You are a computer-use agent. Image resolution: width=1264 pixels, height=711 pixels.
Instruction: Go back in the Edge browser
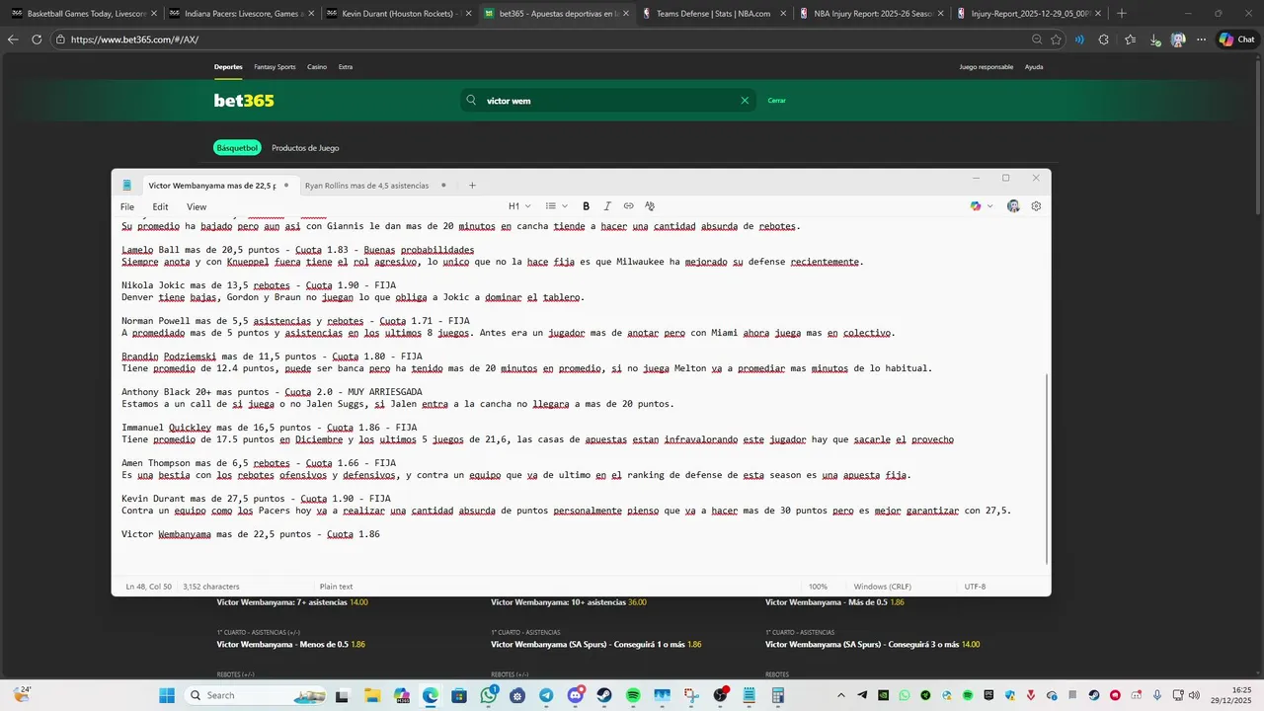[x=13, y=39]
